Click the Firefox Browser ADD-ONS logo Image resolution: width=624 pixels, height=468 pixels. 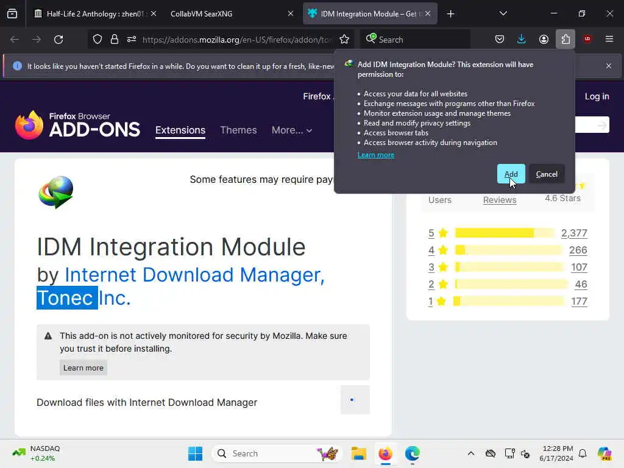click(x=77, y=125)
